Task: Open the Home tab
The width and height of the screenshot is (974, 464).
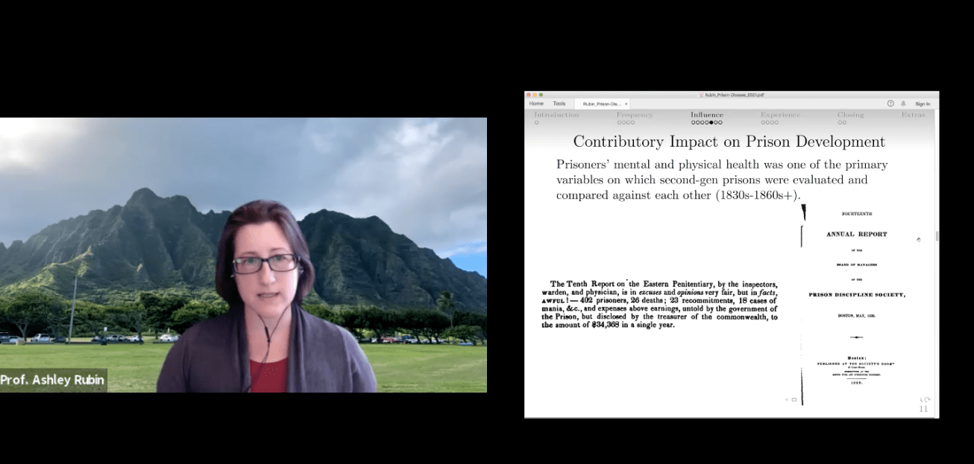Action: click(536, 104)
